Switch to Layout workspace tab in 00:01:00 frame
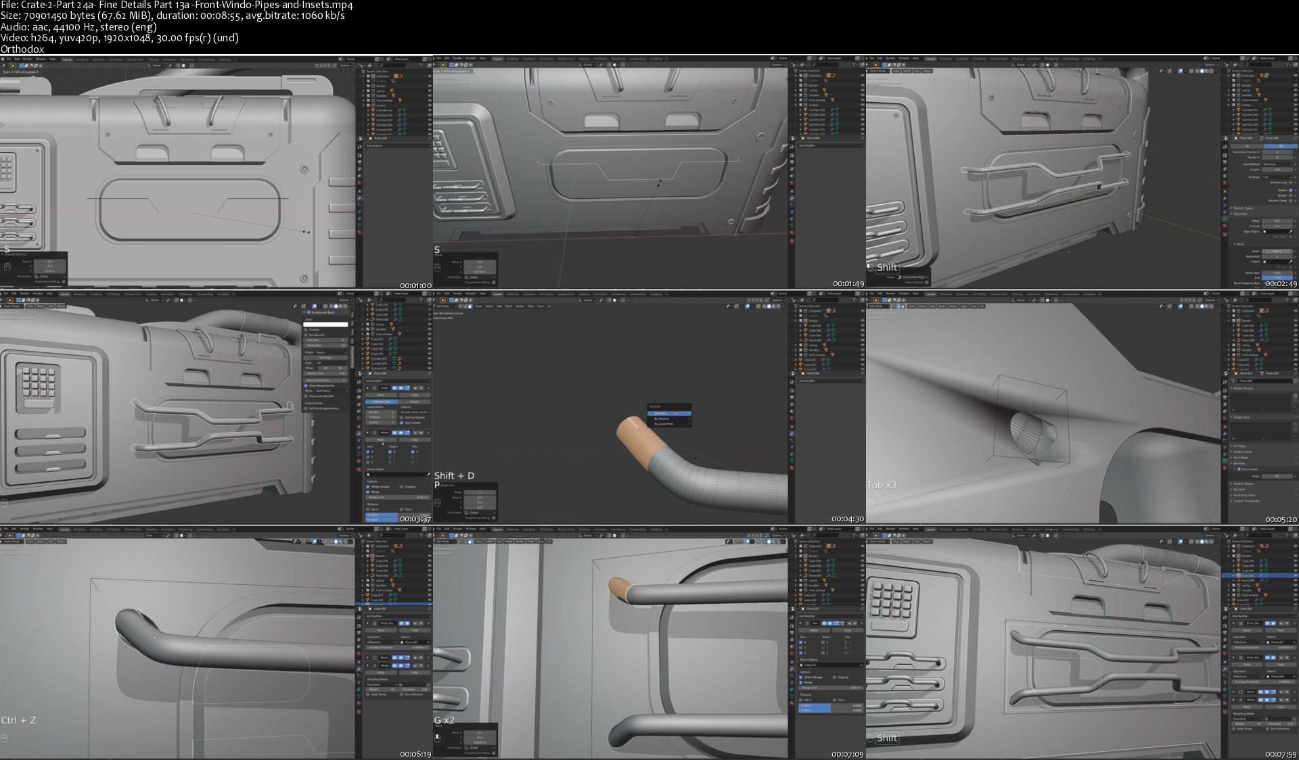 (67, 60)
